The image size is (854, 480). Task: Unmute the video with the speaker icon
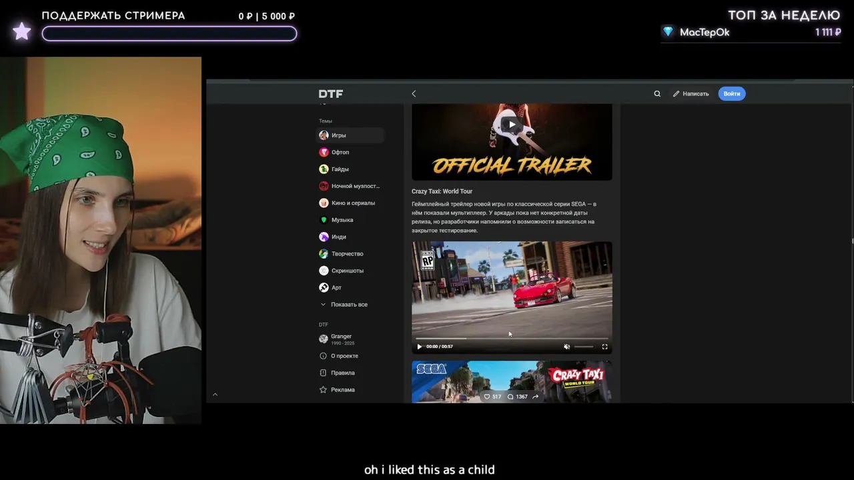coord(567,347)
